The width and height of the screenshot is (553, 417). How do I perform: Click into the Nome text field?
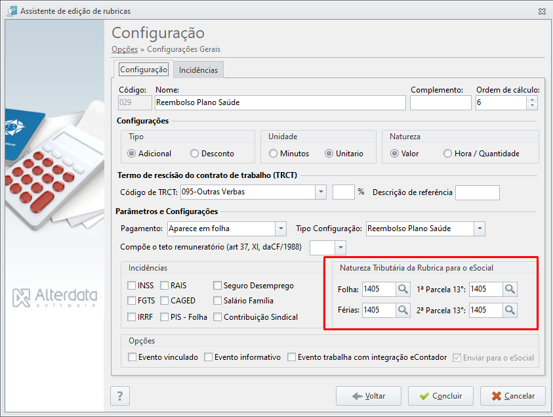(x=280, y=102)
